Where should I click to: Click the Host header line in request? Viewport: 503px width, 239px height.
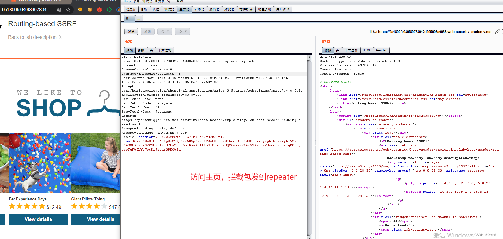pos(188,61)
